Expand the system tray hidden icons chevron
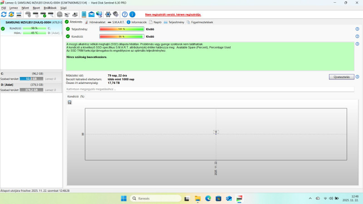The image size is (363, 204). (x=310, y=198)
